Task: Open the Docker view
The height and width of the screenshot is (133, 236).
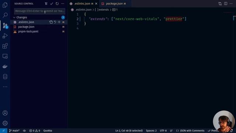Action: point(5,66)
